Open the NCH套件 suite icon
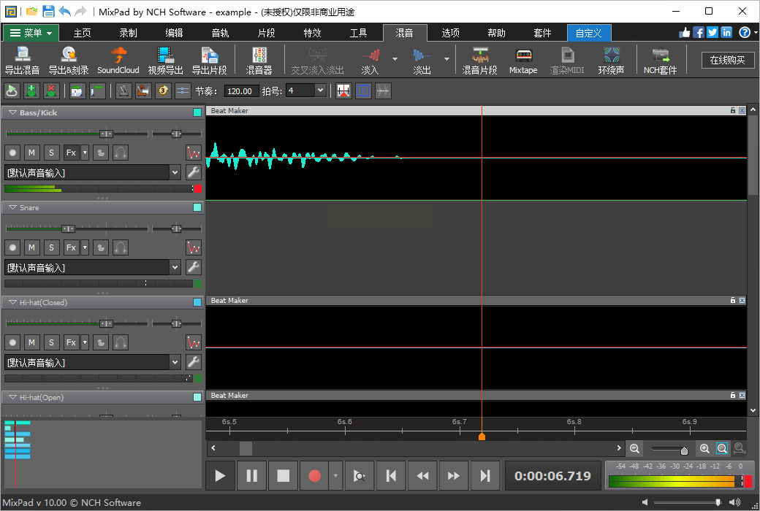 (x=660, y=60)
